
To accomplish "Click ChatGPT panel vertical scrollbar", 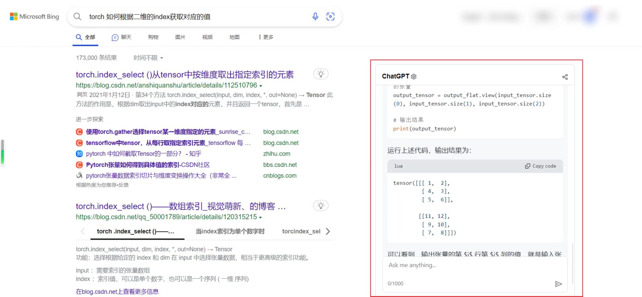I will click(573, 263).
